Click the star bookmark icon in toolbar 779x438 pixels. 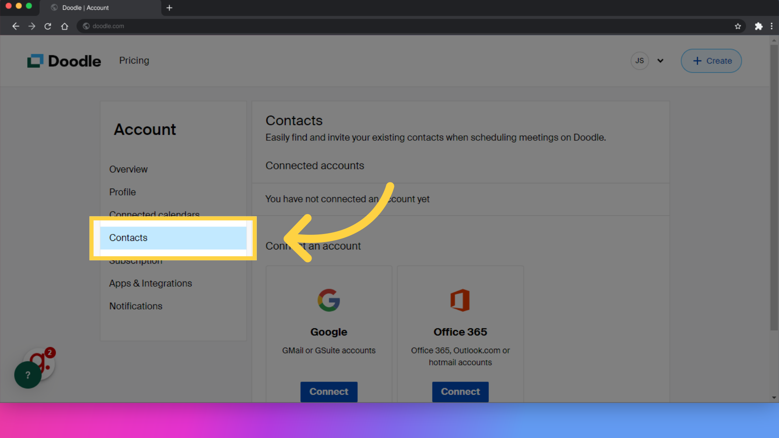(738, 26)
